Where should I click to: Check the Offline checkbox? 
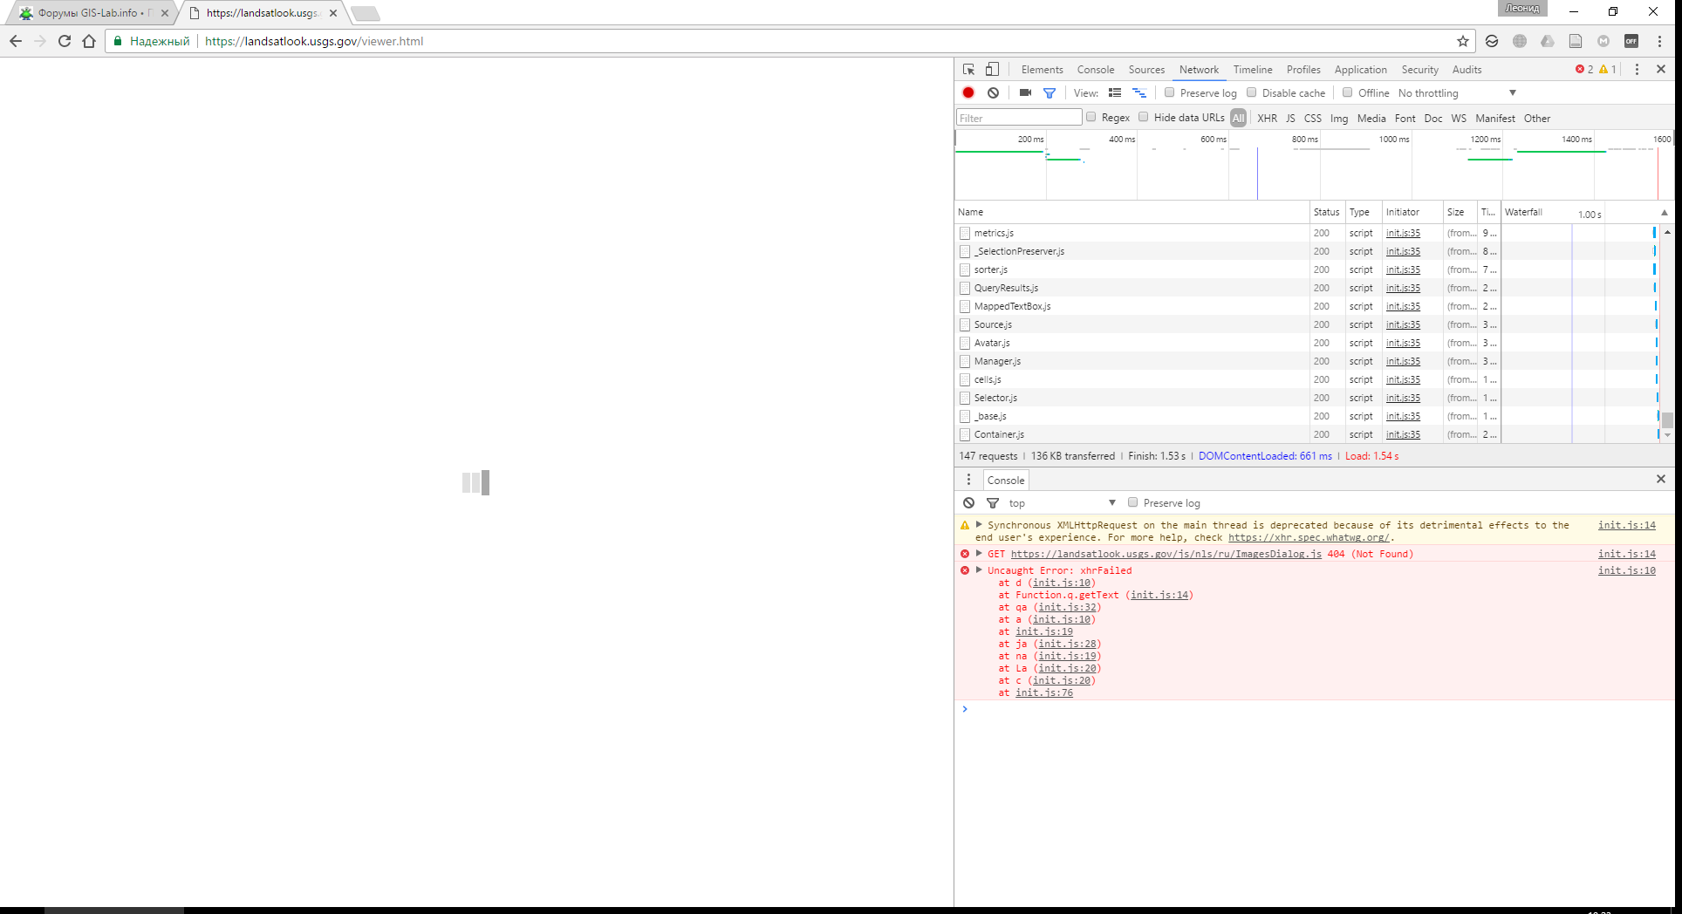pyautogui.click(x=1348, y=92)
